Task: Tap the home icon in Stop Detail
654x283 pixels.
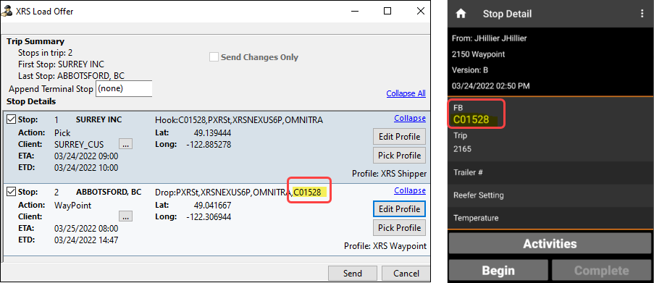Action: click(x=461, y=14)
